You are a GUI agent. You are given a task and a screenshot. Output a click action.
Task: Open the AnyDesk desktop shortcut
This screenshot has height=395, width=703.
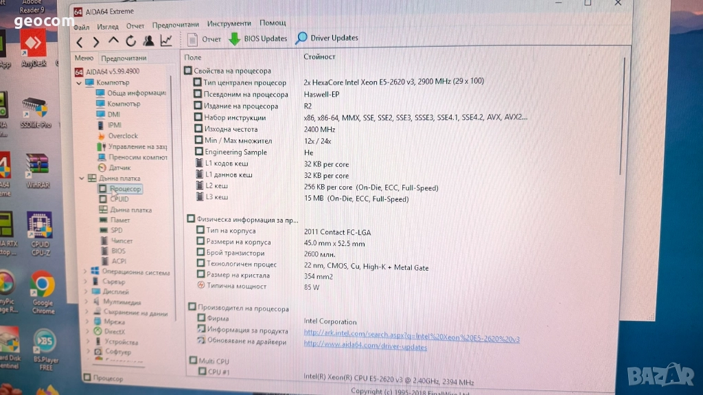[x=33, y=48]
